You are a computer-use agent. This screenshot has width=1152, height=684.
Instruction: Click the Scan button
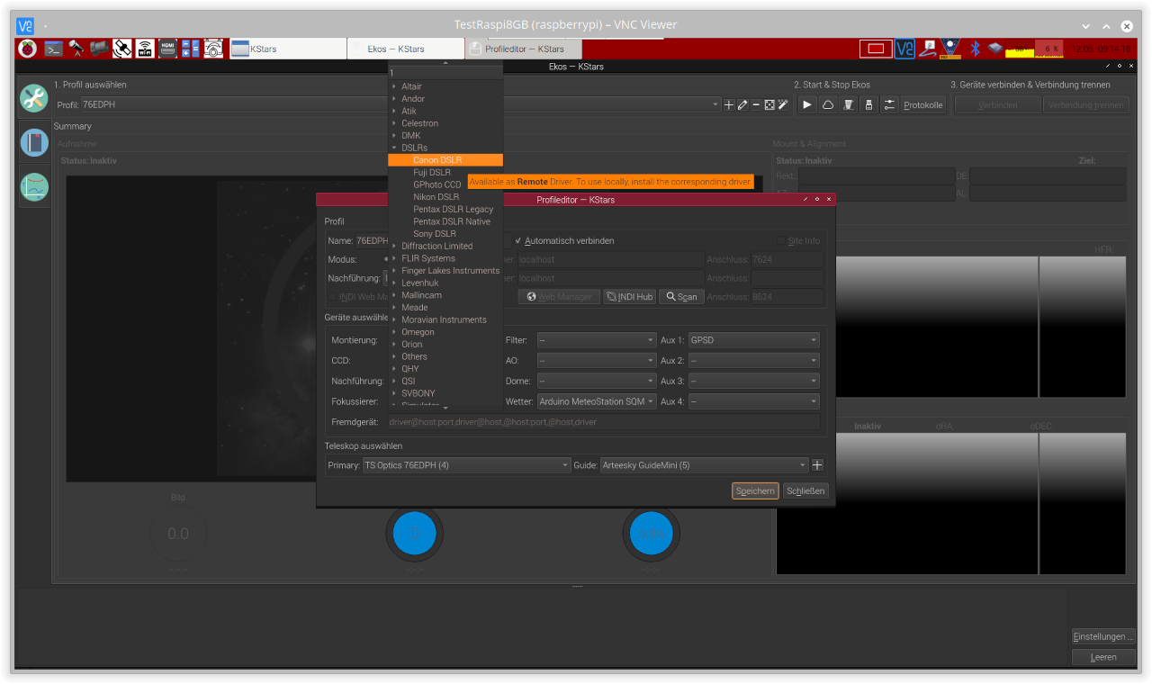click(680, 296)
